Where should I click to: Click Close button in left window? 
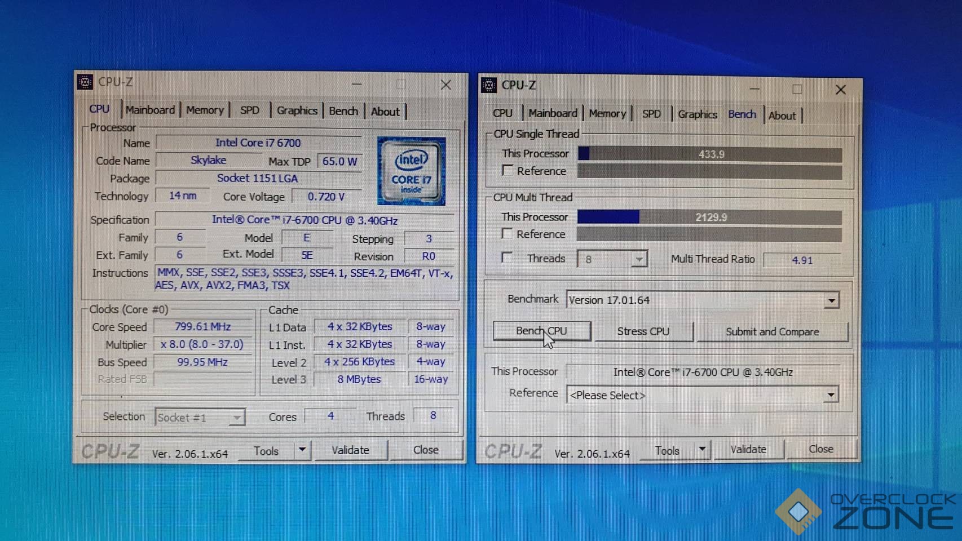pos(426,450)
